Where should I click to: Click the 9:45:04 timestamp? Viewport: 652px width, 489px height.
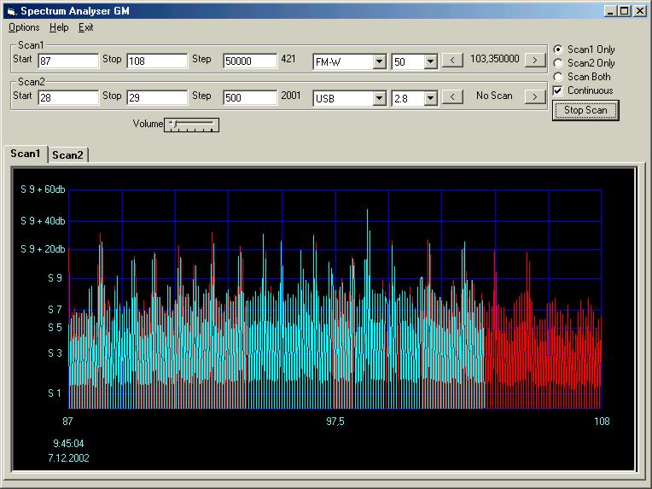click(x=68, y=444)
